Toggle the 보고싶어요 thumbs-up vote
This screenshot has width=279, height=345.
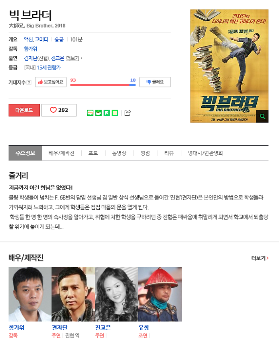[51, 82]
